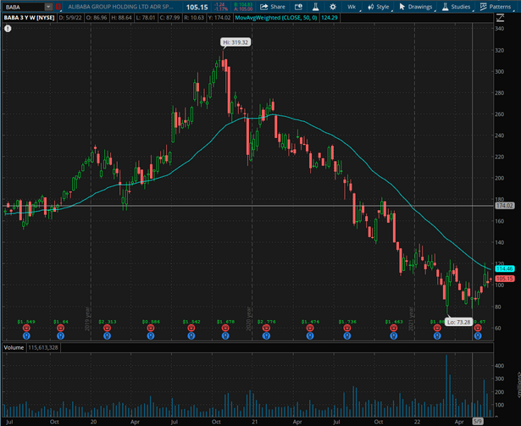Click red earnings icon under $2.776
This screenshot has width=521, height=426.
click(266, 329)
